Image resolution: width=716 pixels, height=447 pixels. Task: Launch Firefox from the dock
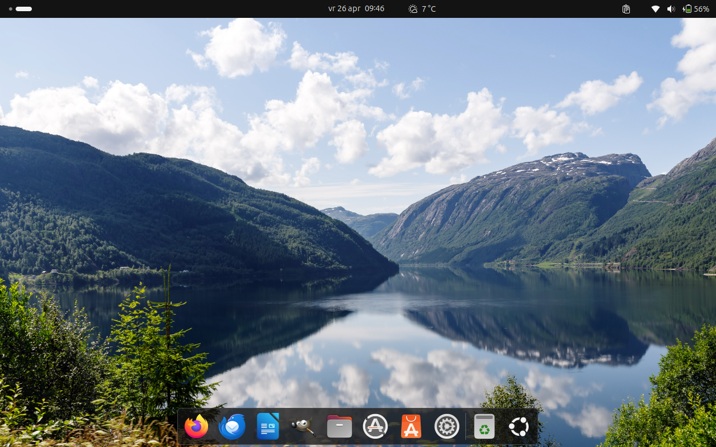pyautogui.click(x=196, y=427)
